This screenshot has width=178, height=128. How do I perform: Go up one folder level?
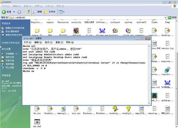28,12
